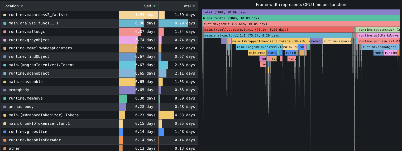This screenshot has height=151, width=402.
Task: Click the 0.98 days Self value
Action: [x=145, y=23]
